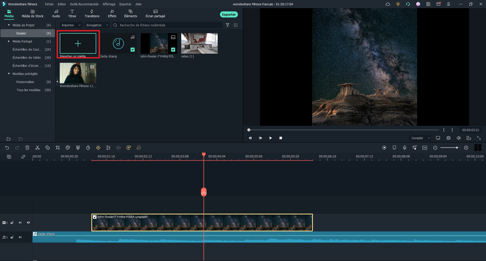Play the preview video
Screen dimensions: 486x261
pos(271,138)
